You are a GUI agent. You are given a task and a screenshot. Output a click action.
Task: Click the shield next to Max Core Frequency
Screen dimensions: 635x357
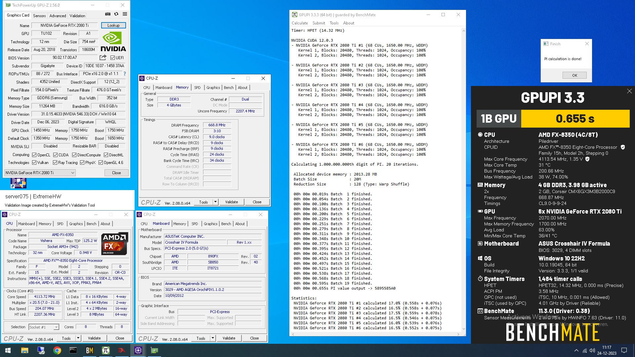(587, 159)
